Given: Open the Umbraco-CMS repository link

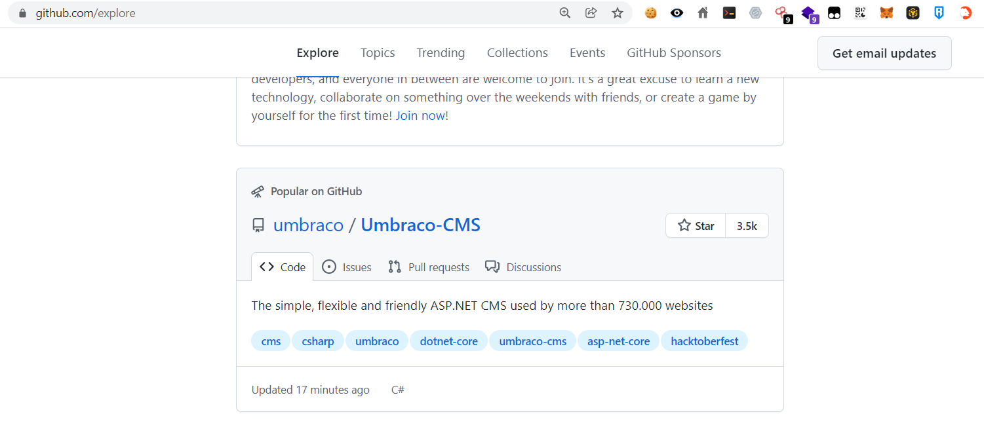Looking at the screenshot, I should click(x=420, y=225).
